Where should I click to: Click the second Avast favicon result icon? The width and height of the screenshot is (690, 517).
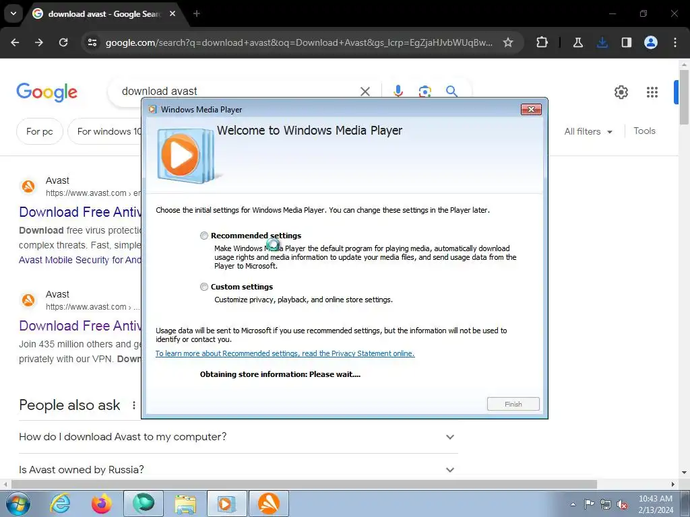28,300
